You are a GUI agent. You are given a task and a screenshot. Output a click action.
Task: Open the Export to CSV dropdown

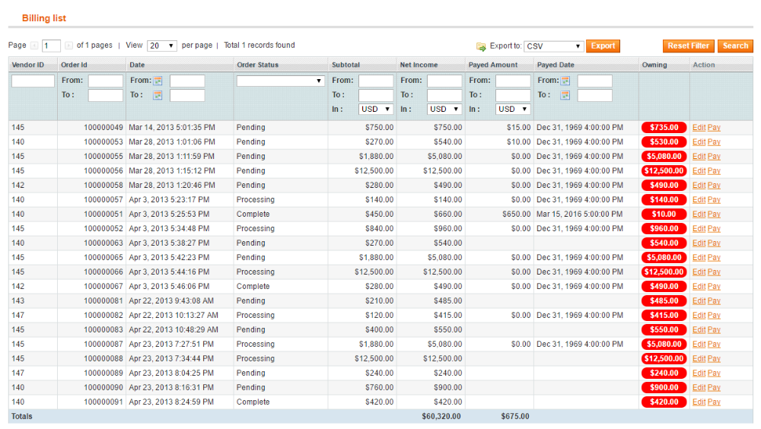pyautogui.click(x=553, y=46)
